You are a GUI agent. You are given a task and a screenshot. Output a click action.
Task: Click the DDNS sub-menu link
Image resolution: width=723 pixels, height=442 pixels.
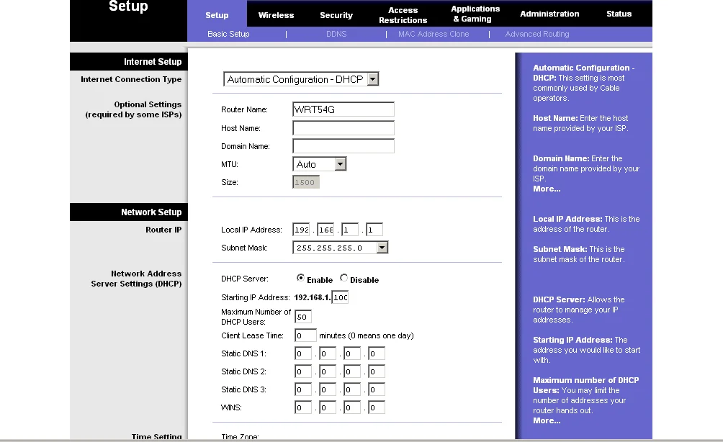coord(336,34)
